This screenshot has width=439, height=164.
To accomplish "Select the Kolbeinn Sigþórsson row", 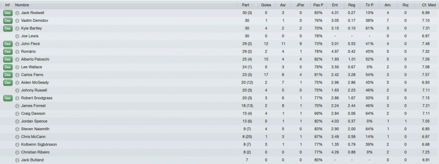I will (x=219, y=144).
